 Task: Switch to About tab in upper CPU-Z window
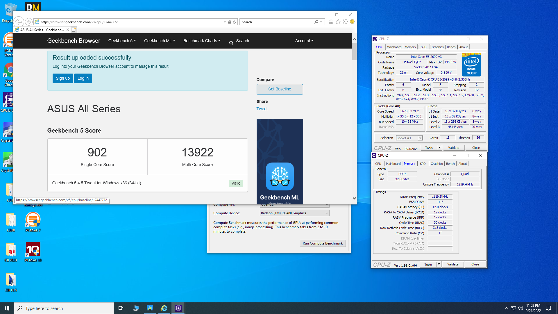click(464, 47)
